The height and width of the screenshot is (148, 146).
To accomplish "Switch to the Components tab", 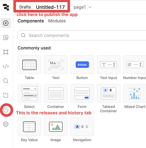I will point(31,21).
